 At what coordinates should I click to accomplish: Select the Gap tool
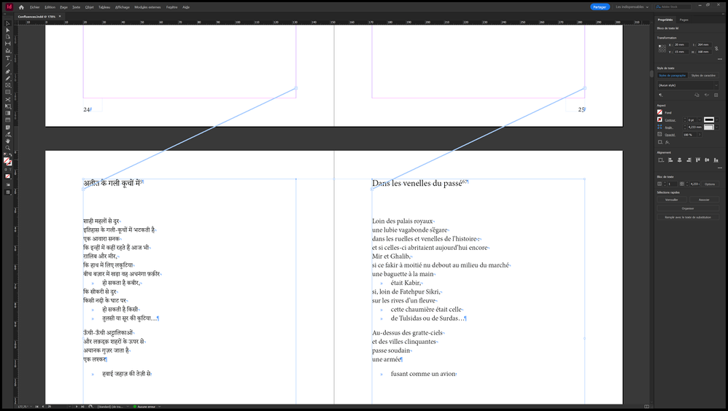click(x=8, y=44)
